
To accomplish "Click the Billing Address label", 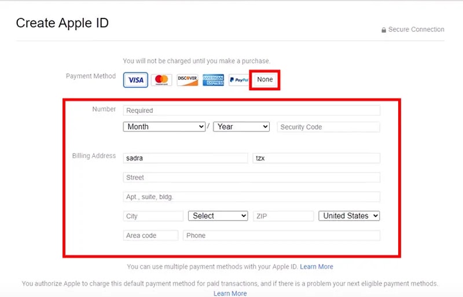I will 94,156.
